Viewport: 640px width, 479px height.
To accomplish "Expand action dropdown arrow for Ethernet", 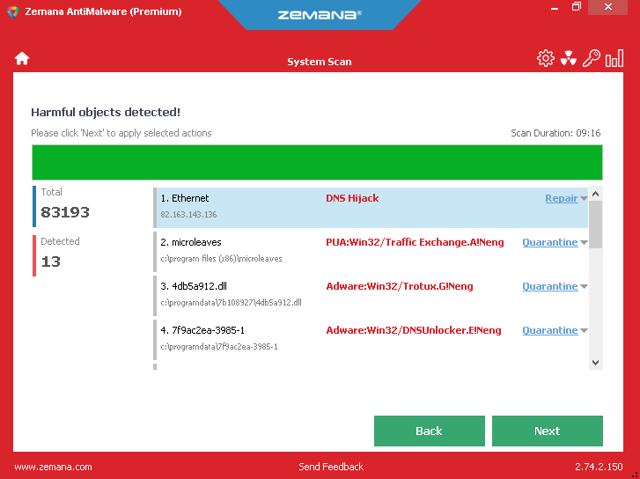I will click(x=584, y=198).
